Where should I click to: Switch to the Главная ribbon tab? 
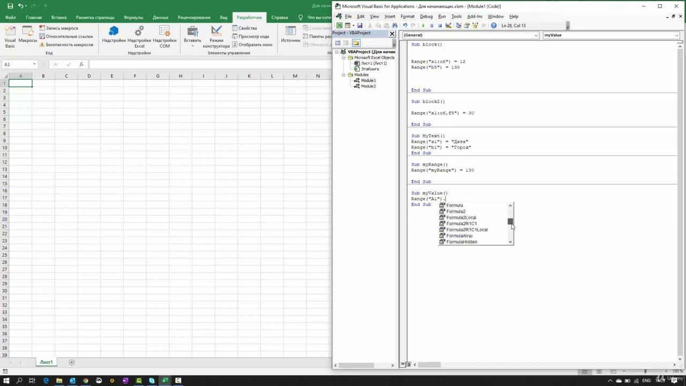[34, 17]
